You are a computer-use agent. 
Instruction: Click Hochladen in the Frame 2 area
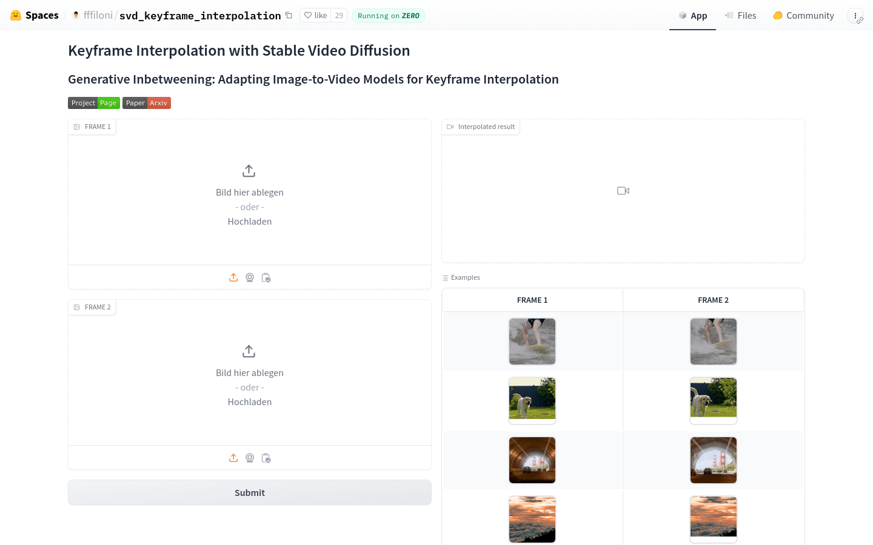[250, 402]
